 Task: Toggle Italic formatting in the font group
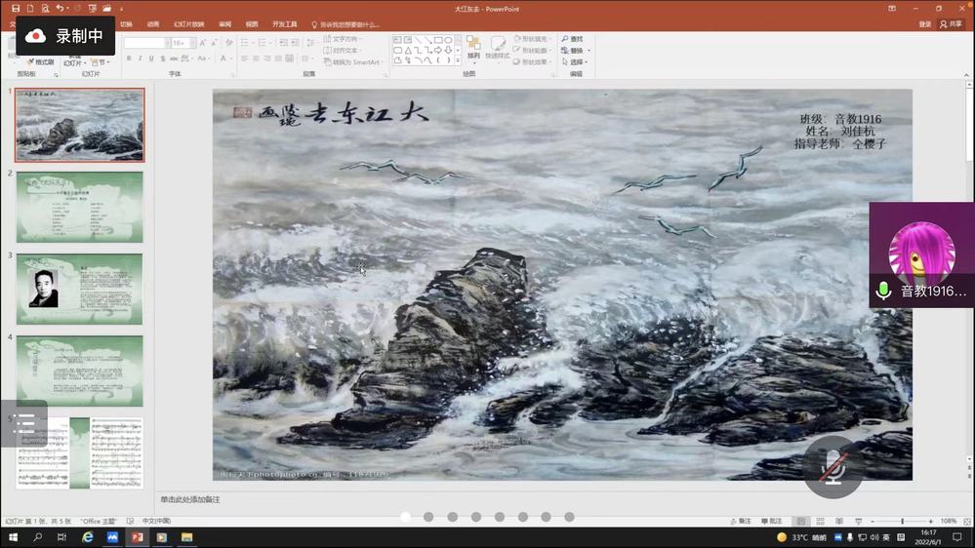pyautogui.click(x=140, y=59)
